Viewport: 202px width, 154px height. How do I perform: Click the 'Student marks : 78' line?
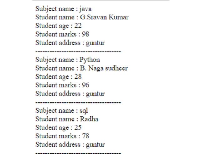click(62, 136)
